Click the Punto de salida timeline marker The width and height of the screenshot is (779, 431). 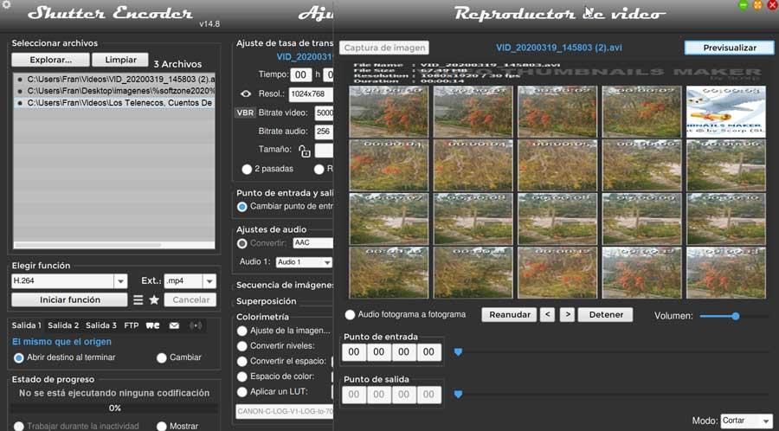tap(458, 395)
